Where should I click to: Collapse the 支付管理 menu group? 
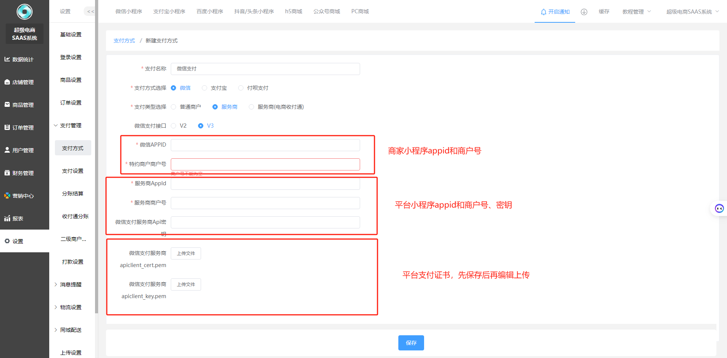[x=70, y=125]
